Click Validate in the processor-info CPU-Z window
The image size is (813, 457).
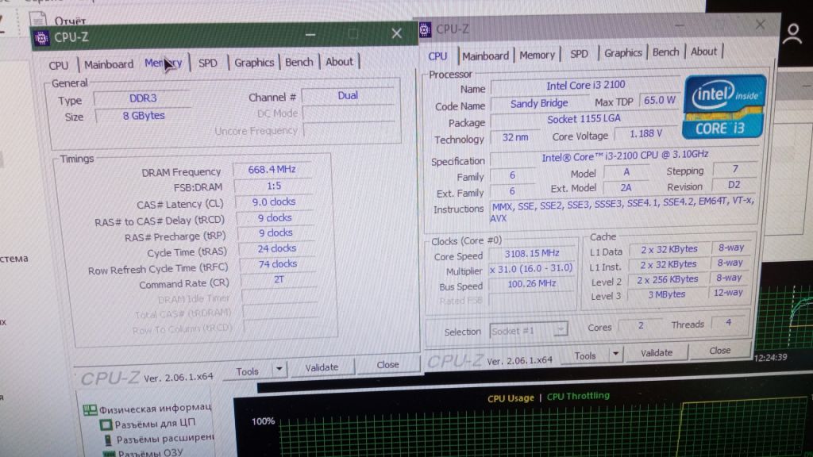click(657, 352)
